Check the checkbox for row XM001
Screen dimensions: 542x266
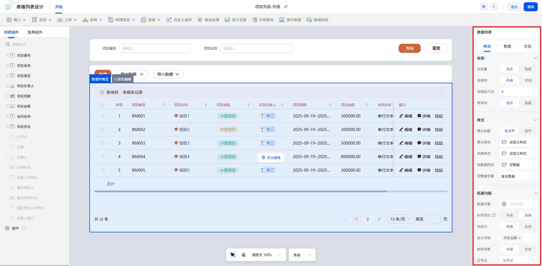point(103,116)
